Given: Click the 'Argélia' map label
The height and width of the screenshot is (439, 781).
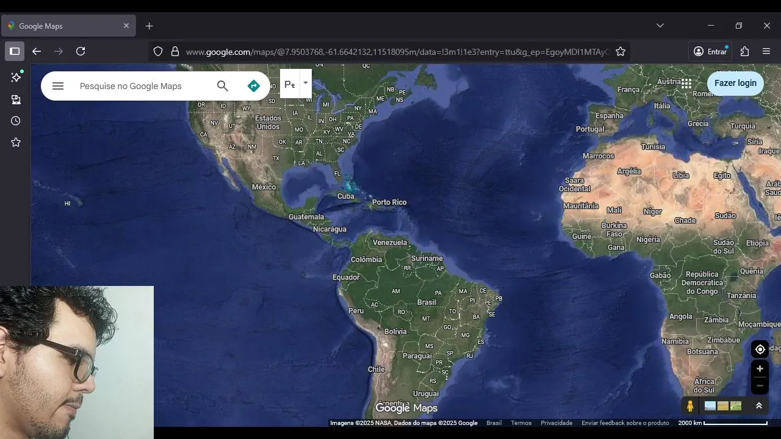Looking at the screenshot, I should [x=628, y=171].
